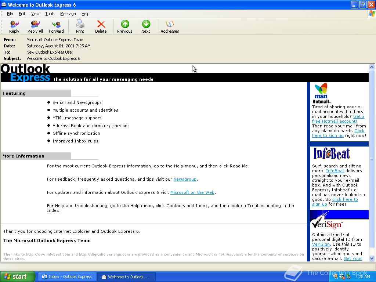
Task: Click the system tray clock
Action: click(362, 276)
